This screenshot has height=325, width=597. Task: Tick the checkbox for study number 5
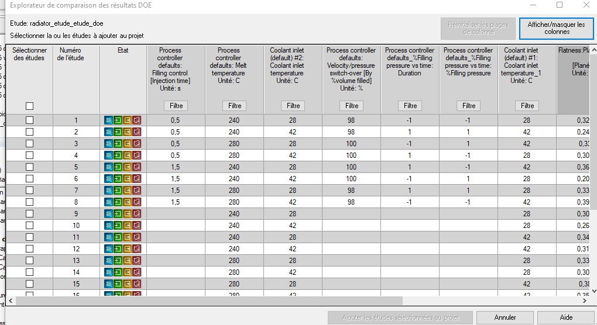pos(30,167)
